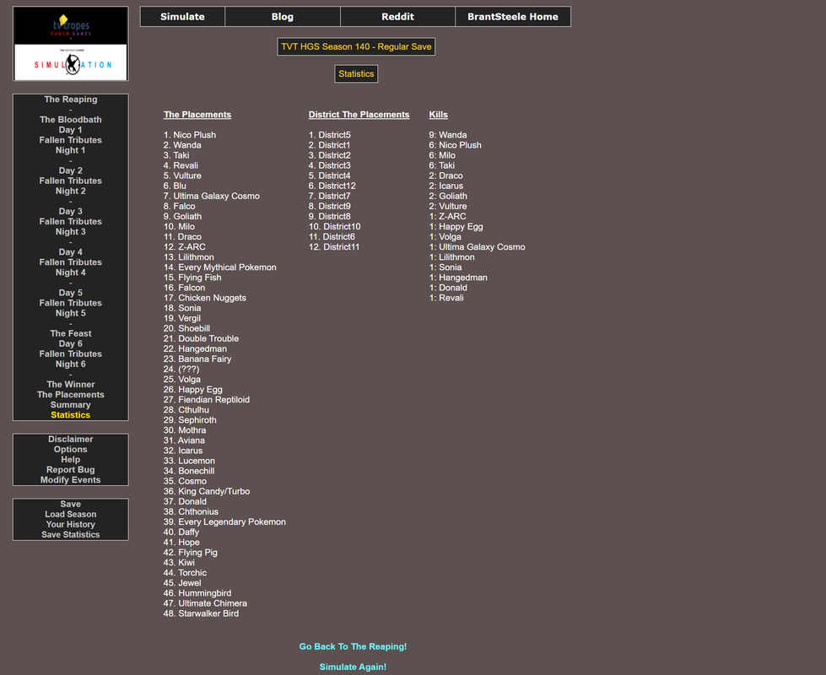This screenshot has height=675, width=826.
Task: View Night 6 events
Action: click(x=71, y=364)
